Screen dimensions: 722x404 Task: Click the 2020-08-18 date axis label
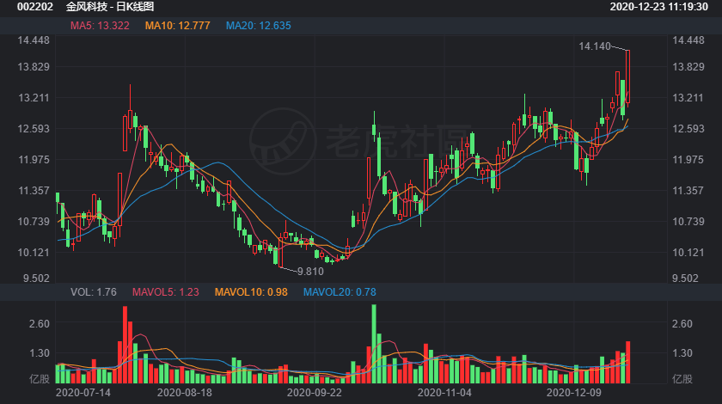[x=185, y=393]
